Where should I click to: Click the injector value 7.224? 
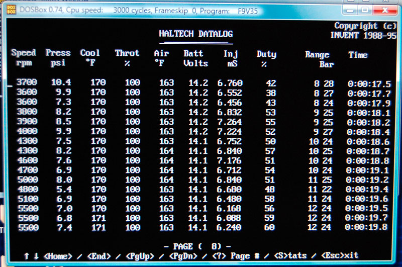point(230,132)
